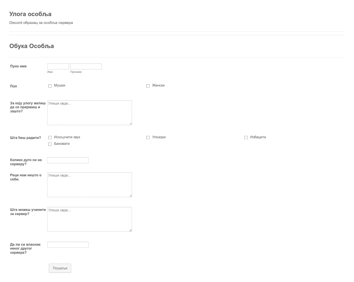Click the other-server ownership answer field
The image size is (354, 282).
click(x=68, y=245)
